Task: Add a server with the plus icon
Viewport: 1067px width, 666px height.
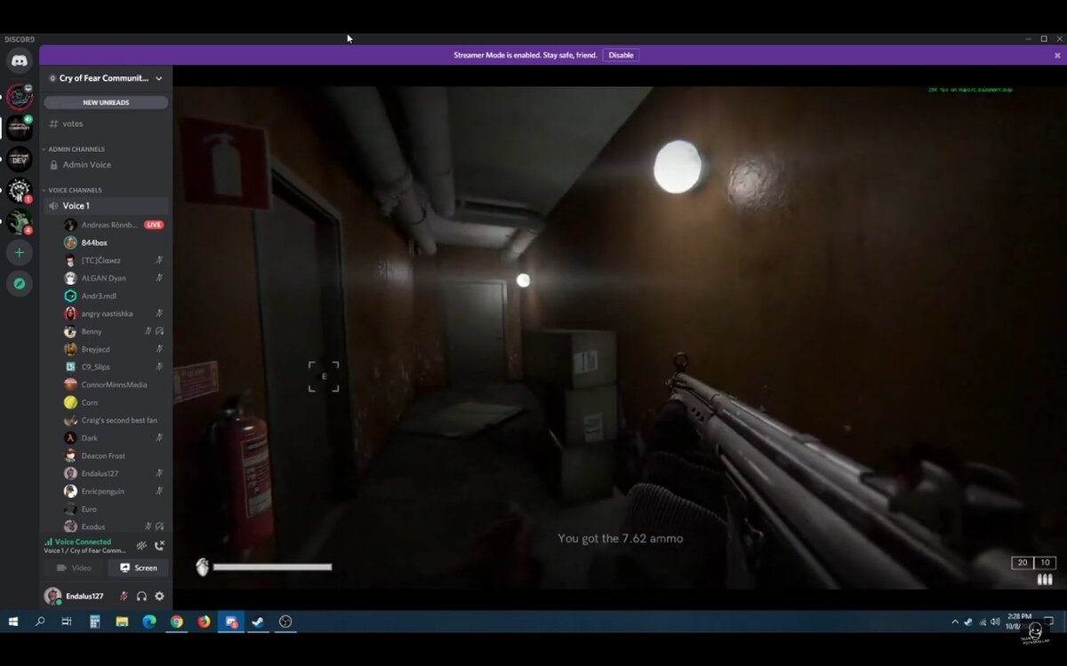Action: coord(20,252)
